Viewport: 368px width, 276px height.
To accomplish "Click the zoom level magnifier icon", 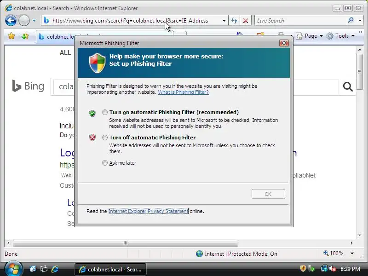I will (x=326, y=253).
